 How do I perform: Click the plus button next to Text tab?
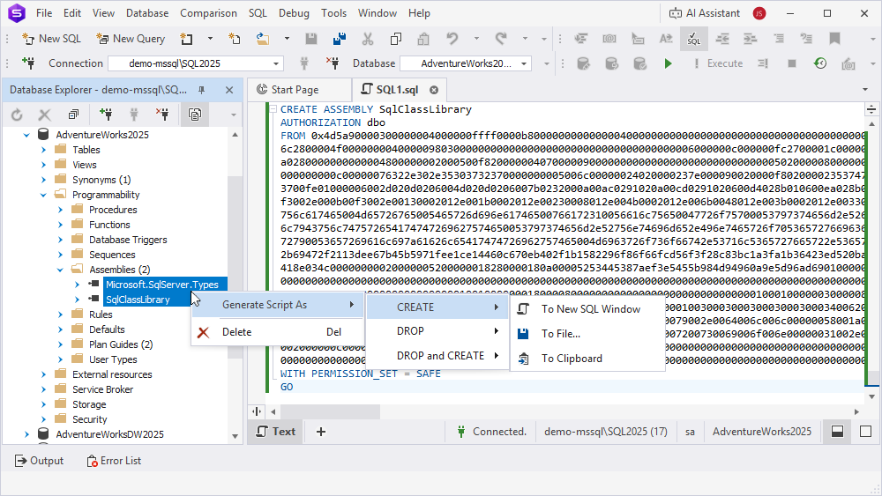(x=321, y=432)
